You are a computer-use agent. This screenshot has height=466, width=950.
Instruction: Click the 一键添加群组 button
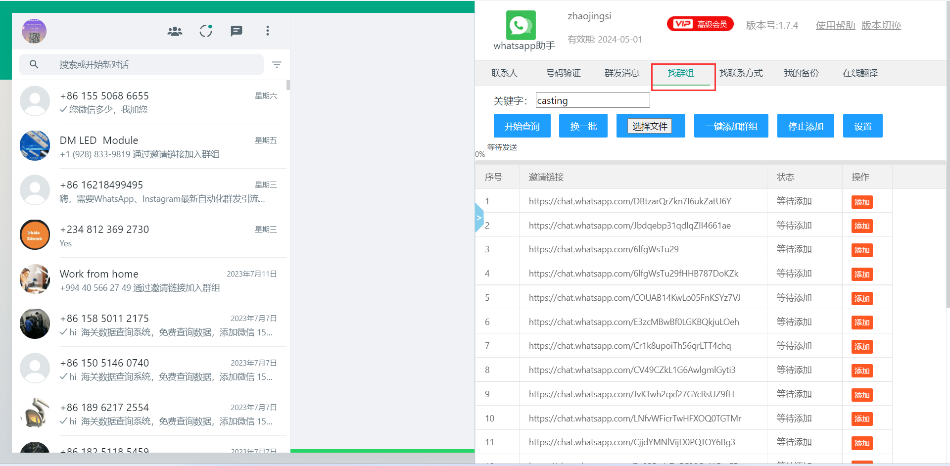[x=731, y=126]
